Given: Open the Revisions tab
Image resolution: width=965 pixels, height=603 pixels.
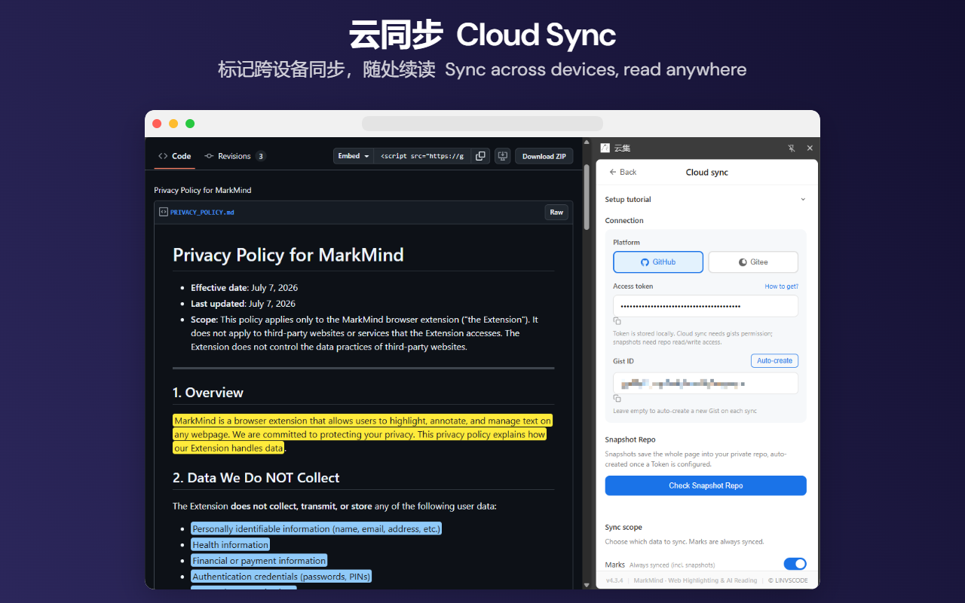Looking at the screenshot, I should point(234,156).
